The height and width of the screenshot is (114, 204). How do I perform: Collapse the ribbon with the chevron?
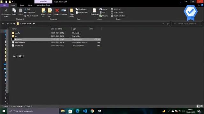click(199, 5)
